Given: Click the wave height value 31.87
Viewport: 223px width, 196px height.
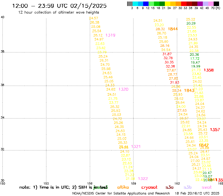Looking at the screenshot, I should click(x=167, y=54).
